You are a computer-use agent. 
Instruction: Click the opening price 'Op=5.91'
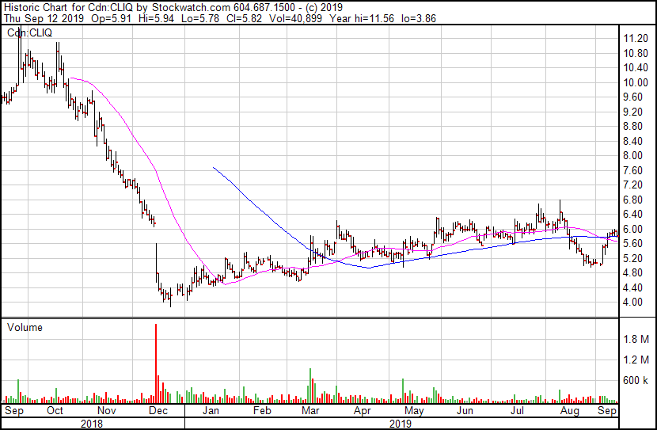pos(111,18)
